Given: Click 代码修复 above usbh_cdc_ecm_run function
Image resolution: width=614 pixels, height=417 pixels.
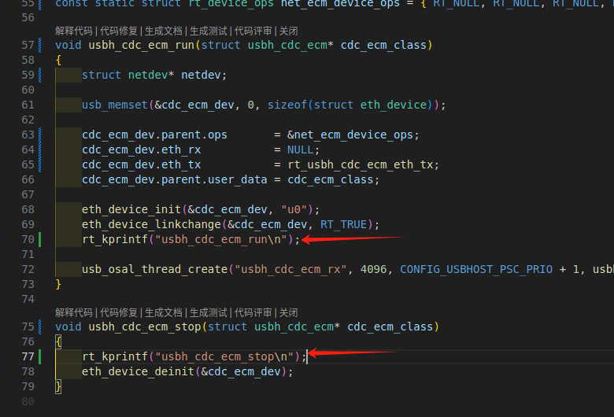Looking at the screenshot, I should 119,31.
